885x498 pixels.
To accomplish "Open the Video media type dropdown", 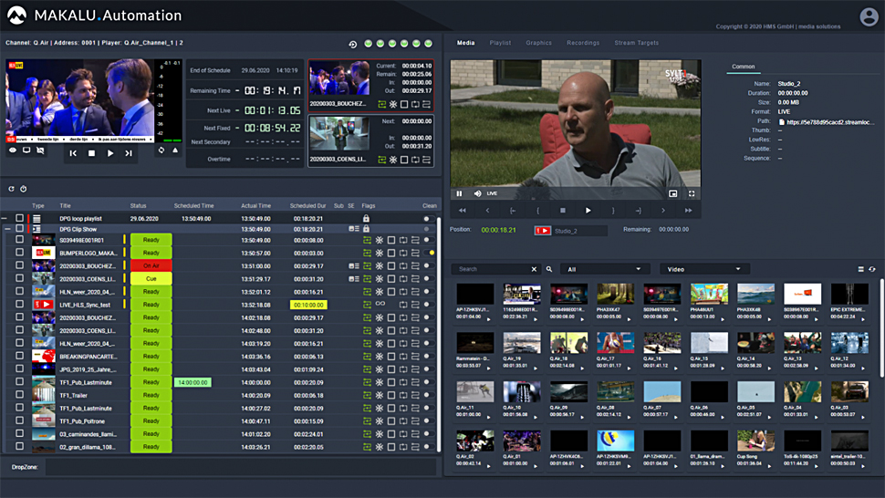I will (704, 270).
